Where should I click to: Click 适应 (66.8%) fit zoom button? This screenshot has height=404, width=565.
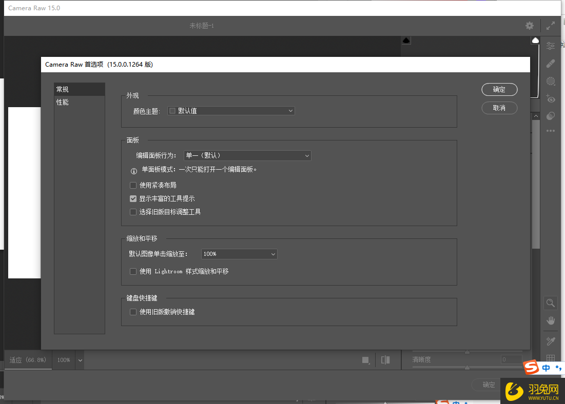point(28,360)
